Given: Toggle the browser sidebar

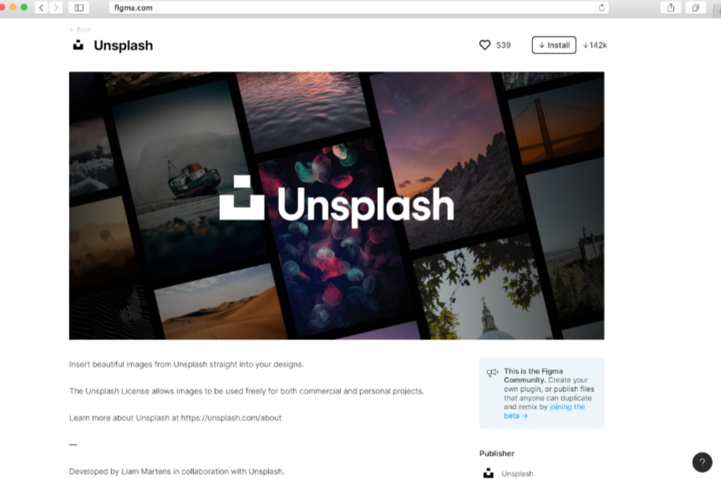Looking at the screenshot, I should (x=79, y=8).
